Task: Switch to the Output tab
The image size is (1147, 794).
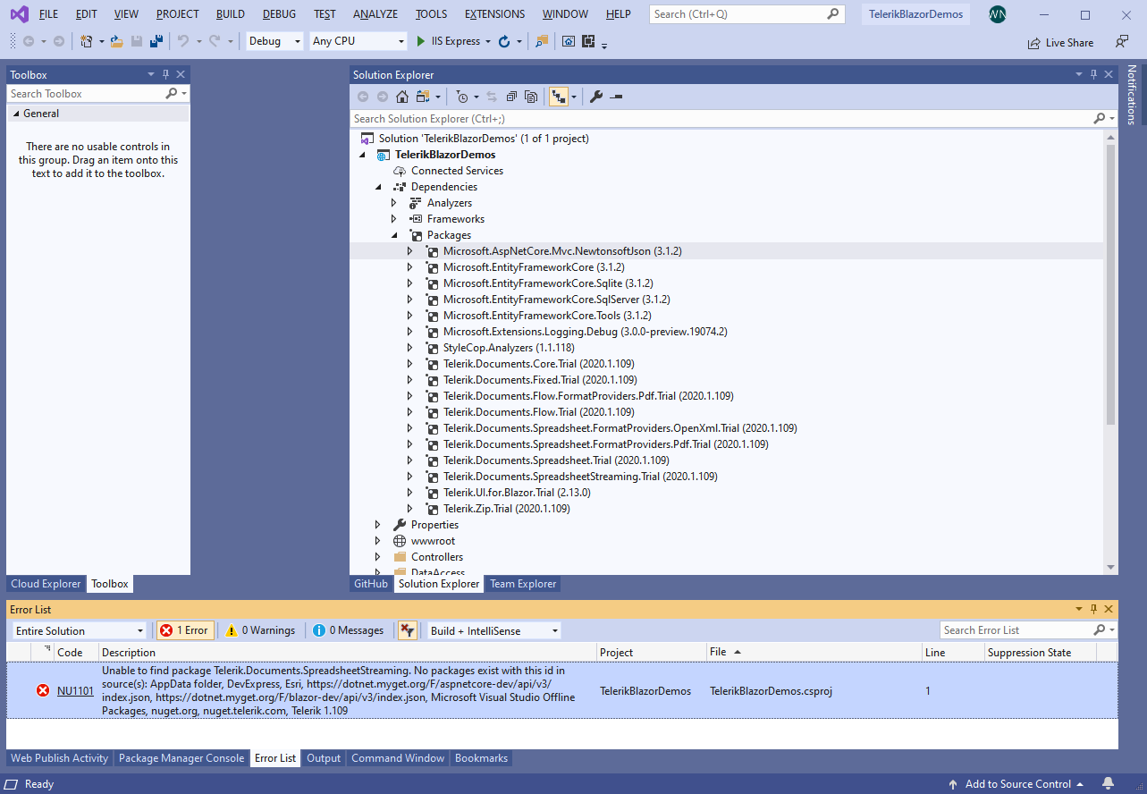Action: click(324, 758)
